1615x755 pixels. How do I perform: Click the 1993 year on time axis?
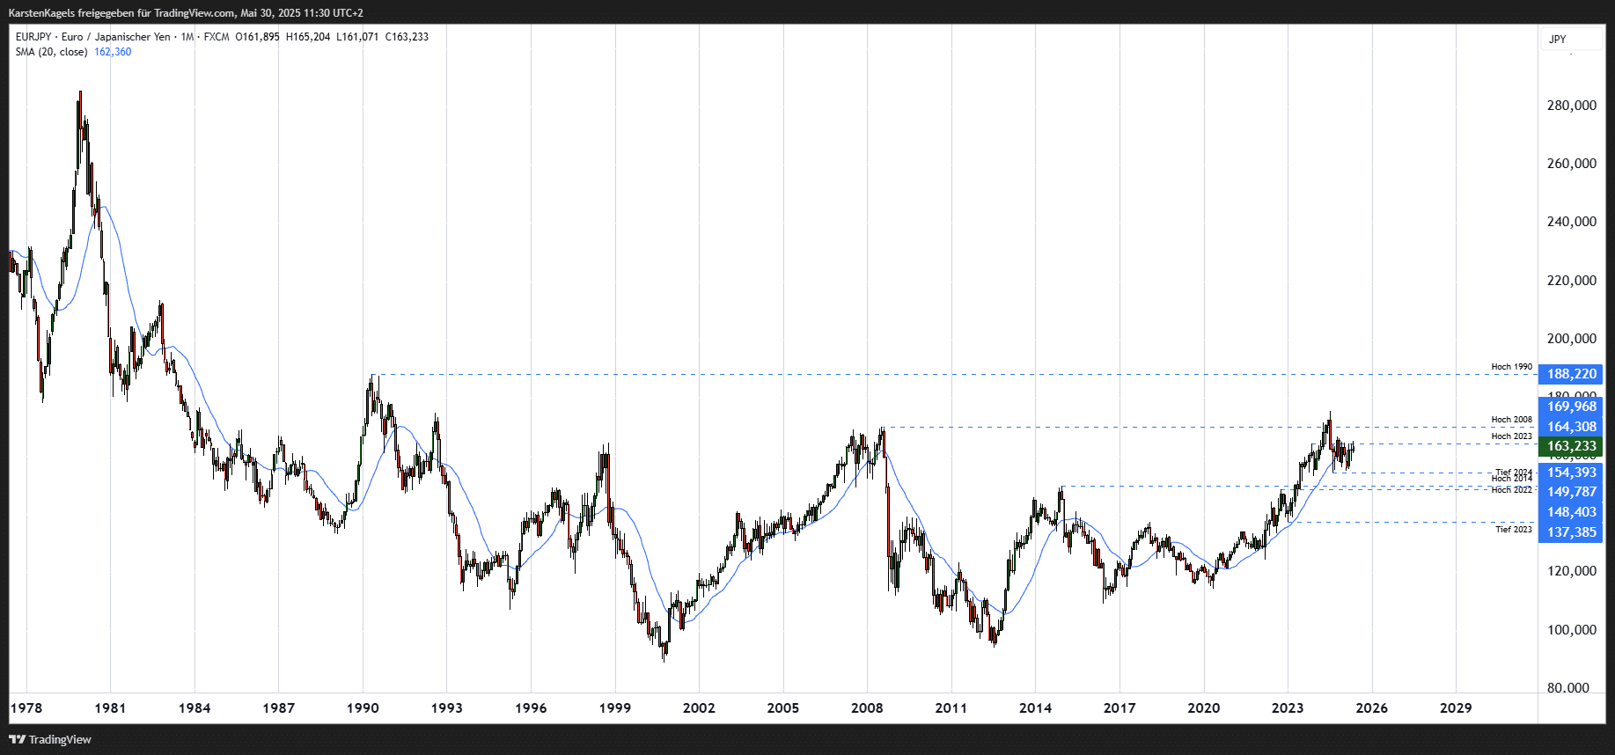pyautogui.click(x=446, y=708)
